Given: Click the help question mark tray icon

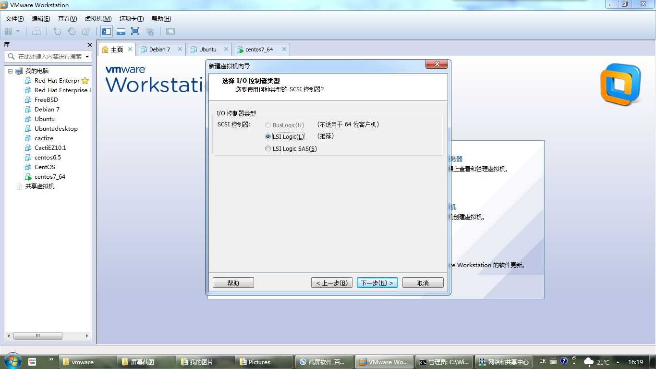Looking at the screenshot, I should pos(564,361).
